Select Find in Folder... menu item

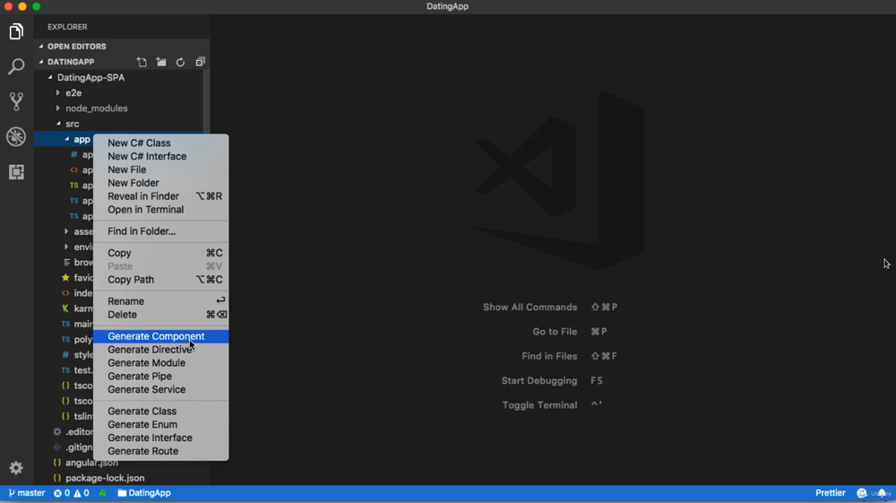click(160, 231)
